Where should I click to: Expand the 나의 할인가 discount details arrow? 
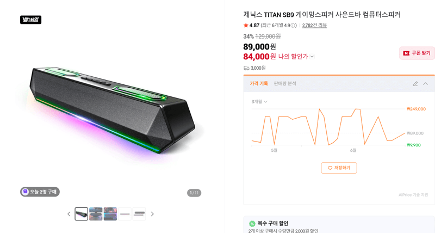click(x=312, y=57)
